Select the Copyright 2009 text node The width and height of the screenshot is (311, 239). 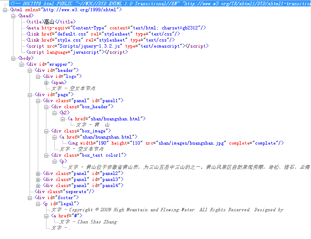click(168, 210)
